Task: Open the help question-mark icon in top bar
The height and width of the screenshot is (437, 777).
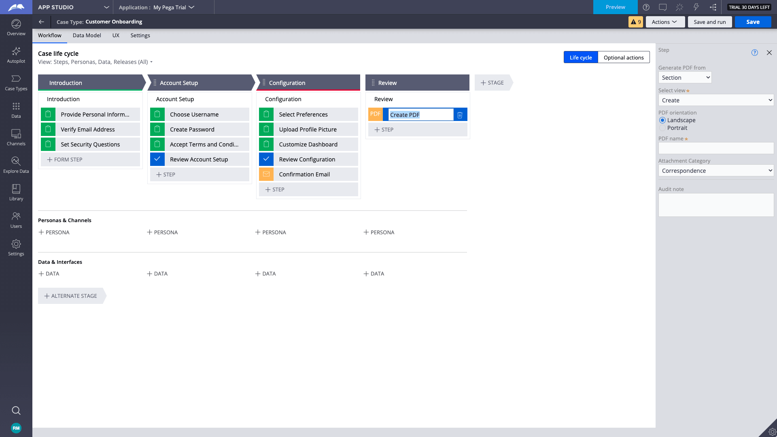Action: pos(646,7)
